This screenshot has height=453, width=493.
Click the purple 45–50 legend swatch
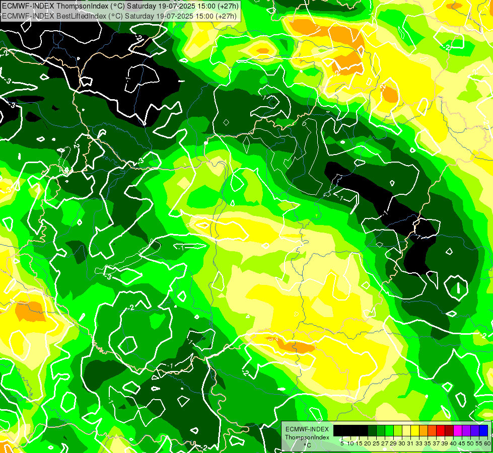[x=466, y=430]
